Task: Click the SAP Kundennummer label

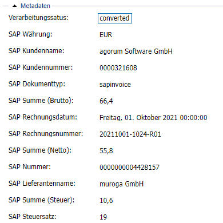Action: pyautogui.click(x=41, y=67)
